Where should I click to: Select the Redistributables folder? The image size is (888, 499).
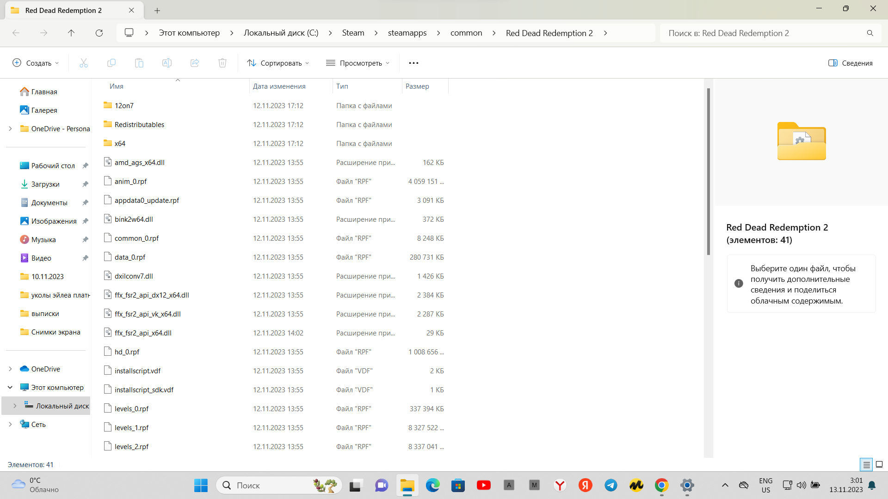139,124
